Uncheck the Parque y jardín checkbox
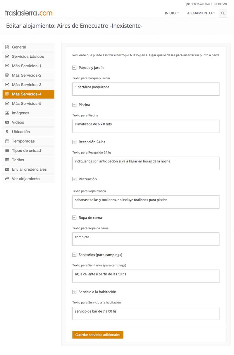The image size is (234, 355). tap(74, 68)
